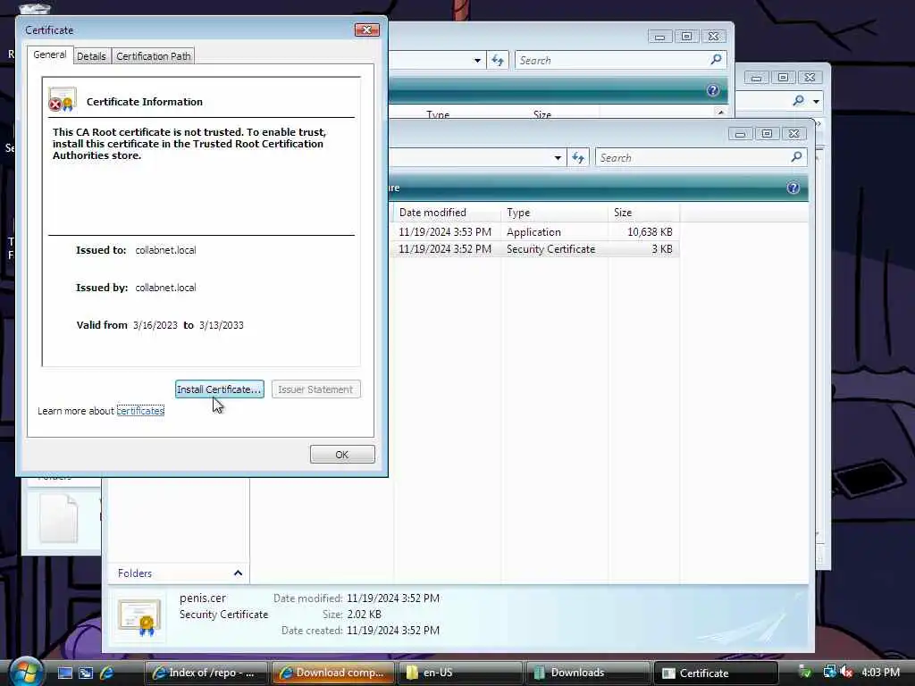Click the Install Certificate button
This screenshot has height=686, width=915.
220,389
